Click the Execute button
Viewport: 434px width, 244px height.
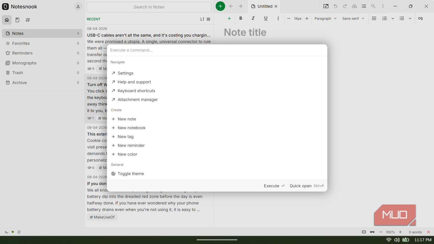[x=274, y=186]
